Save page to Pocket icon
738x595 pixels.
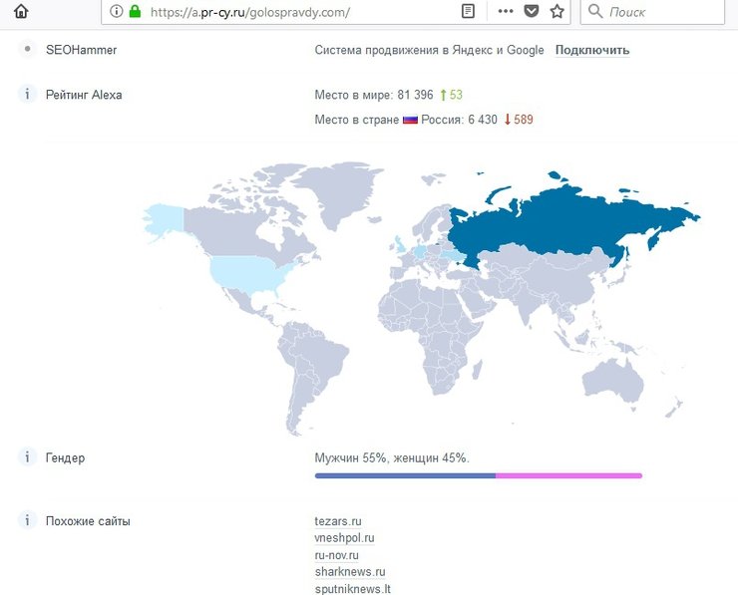click(532, 12)
